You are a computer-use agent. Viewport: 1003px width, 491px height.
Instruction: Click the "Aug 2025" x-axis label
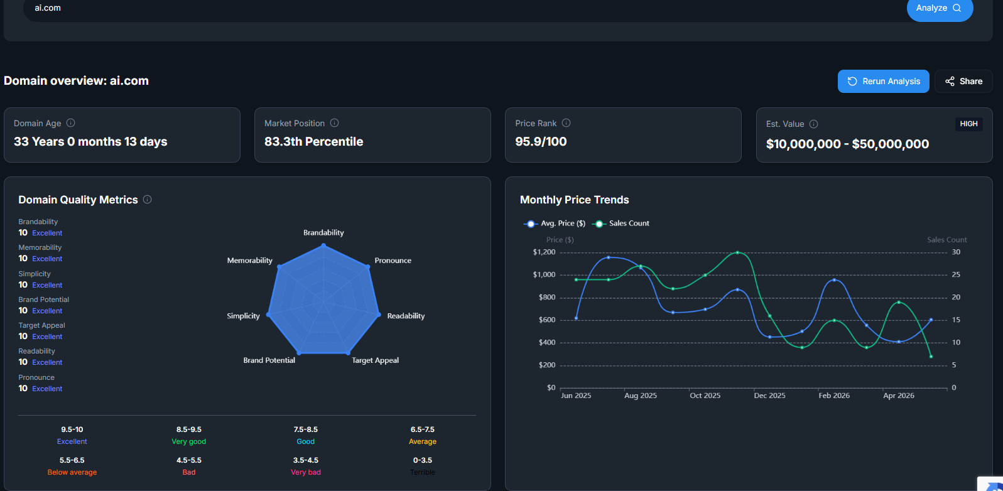pyautogui.click(x=641, y=396)
